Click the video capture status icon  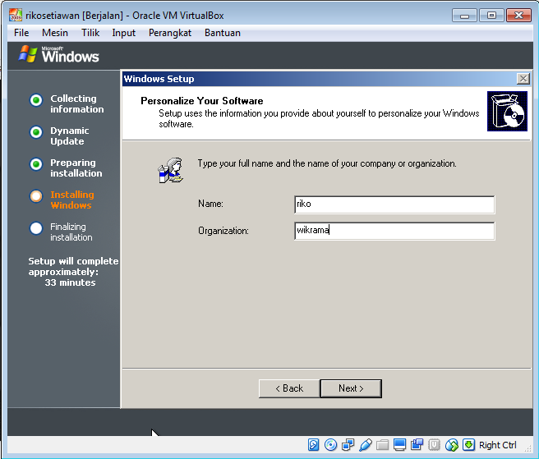pos(417,444)
